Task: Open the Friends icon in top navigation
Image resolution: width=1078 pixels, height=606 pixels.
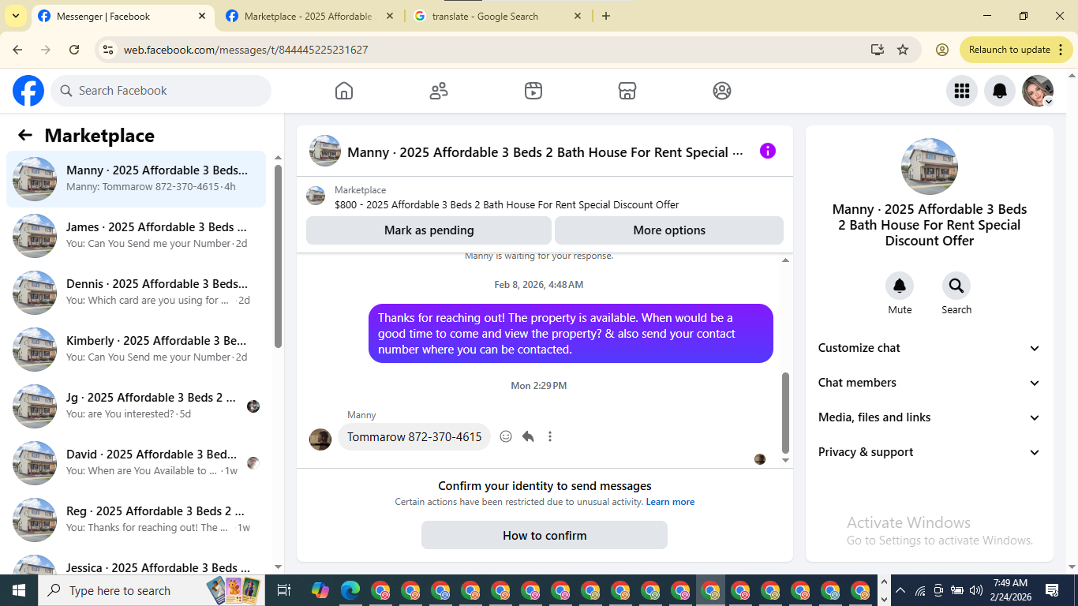Action: tap(439, 91)
